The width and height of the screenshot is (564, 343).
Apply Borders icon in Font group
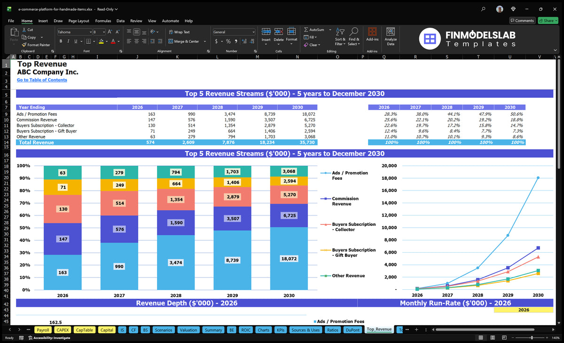(x=88, y=41)
